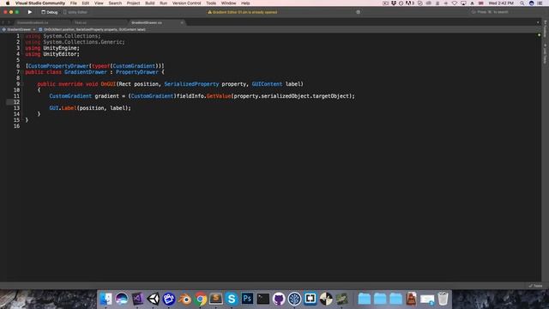Collapse the OnGUI method fold marker on line 9
Image resolution: width=549 pixels, height=309 pixels.
pos(22,84)
